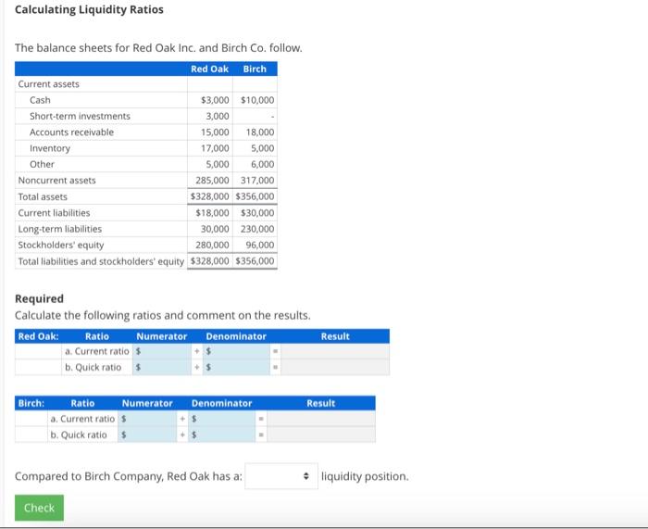Click the Current liabilities row label

coord(54,213)
